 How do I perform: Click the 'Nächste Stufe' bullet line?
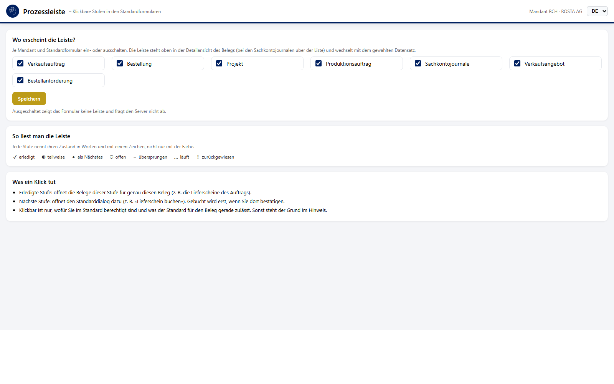[152, 202]
